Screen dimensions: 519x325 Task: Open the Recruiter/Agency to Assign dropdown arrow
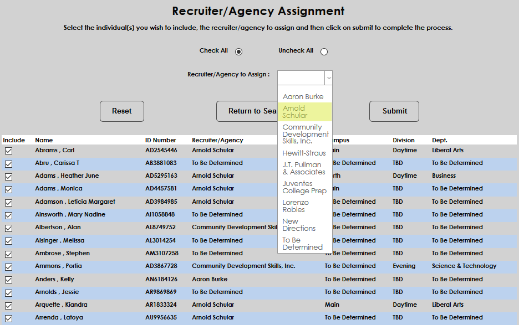[328, 78]
